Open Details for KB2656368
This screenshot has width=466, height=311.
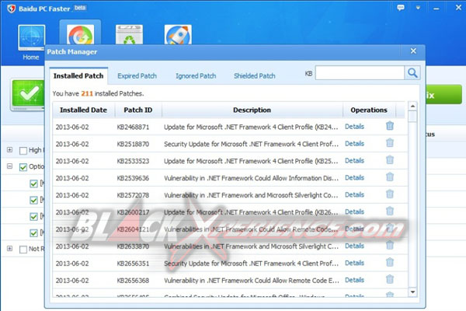354,280
